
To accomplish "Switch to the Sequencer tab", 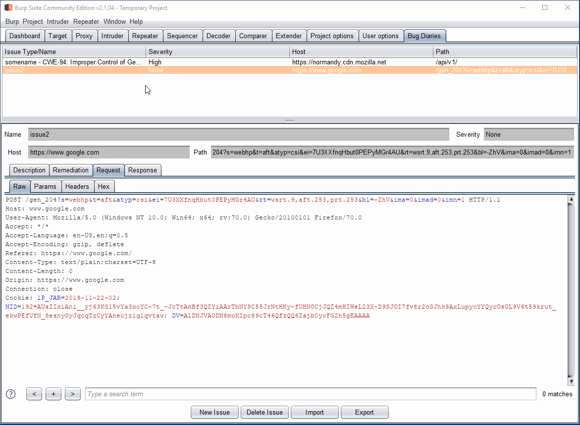I will pos(182,36).
